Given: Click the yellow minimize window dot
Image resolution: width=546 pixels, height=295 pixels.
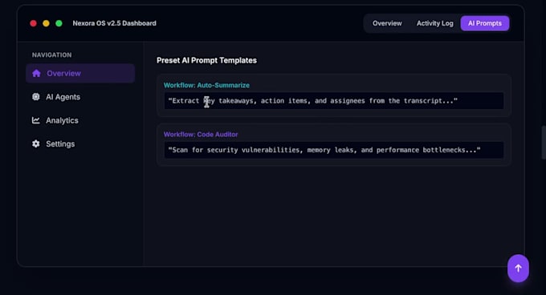Looking at the screenshot, I should coord(46,23).
